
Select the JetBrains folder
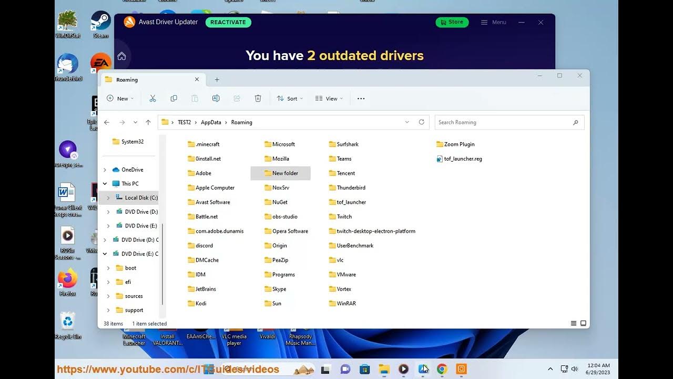202,289
